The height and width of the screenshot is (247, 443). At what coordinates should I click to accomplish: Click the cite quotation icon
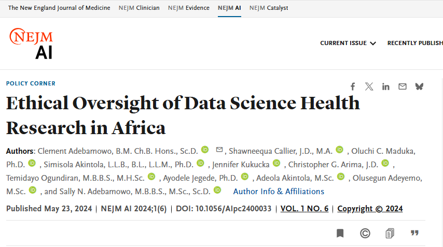click(414, 234)
